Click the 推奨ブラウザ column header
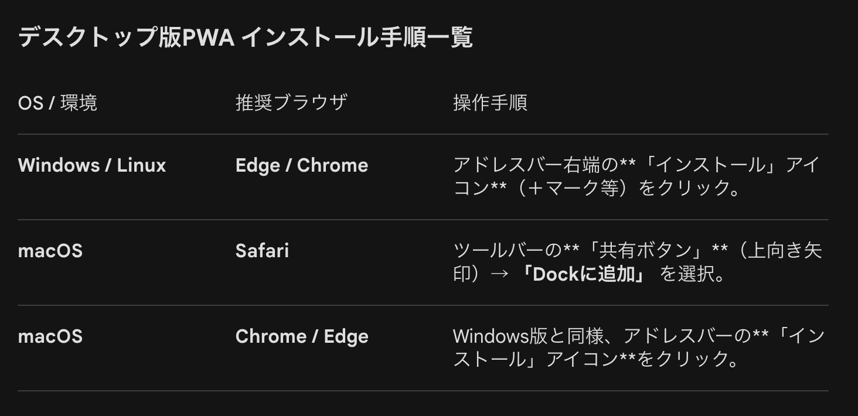The width and height of the screenshot is (858, 416). click(x=291, y=103)
